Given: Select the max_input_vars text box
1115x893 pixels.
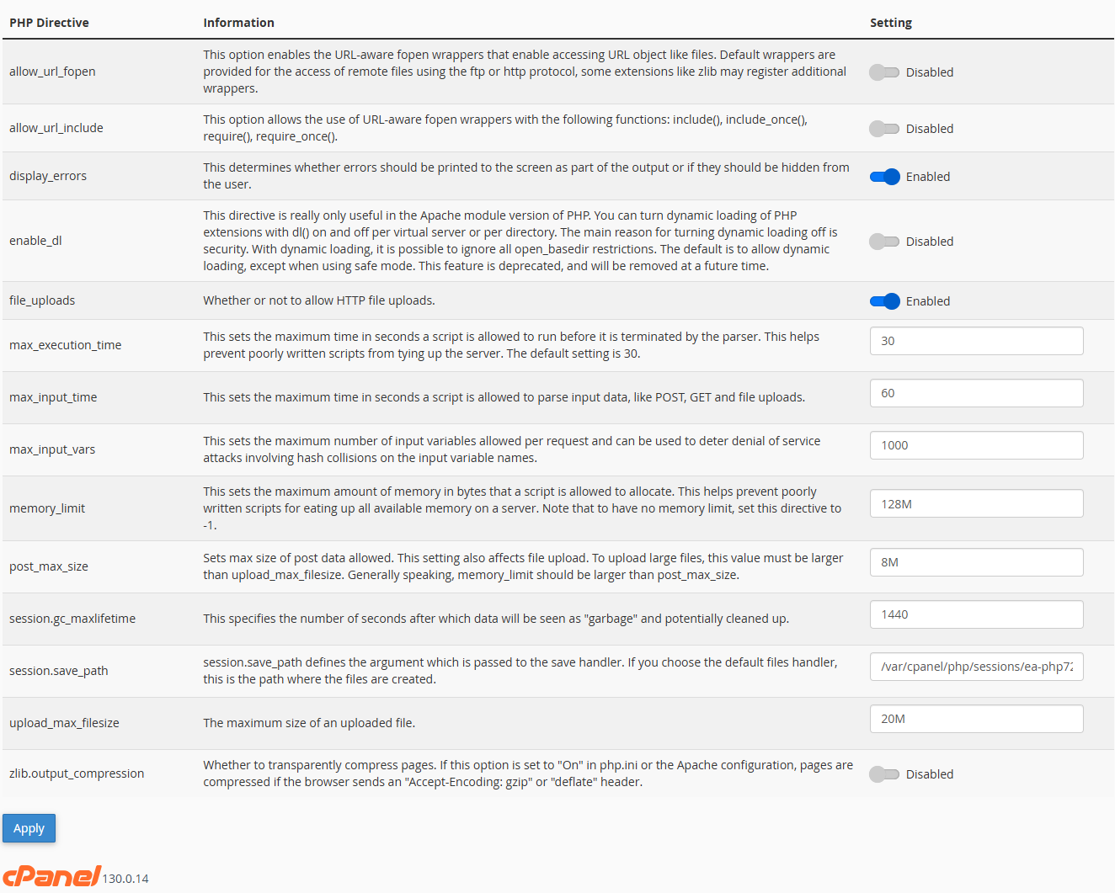Looking at the screenshot, I should click(976, 445).
